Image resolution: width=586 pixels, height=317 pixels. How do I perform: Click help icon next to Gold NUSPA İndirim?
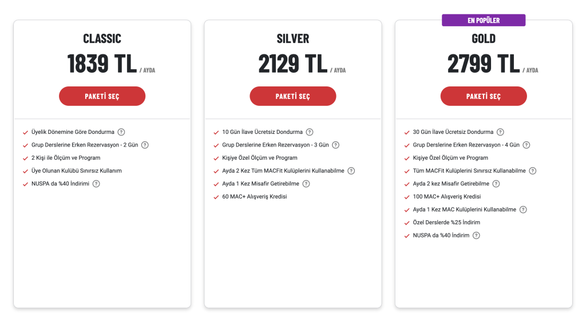pos(476,236)
